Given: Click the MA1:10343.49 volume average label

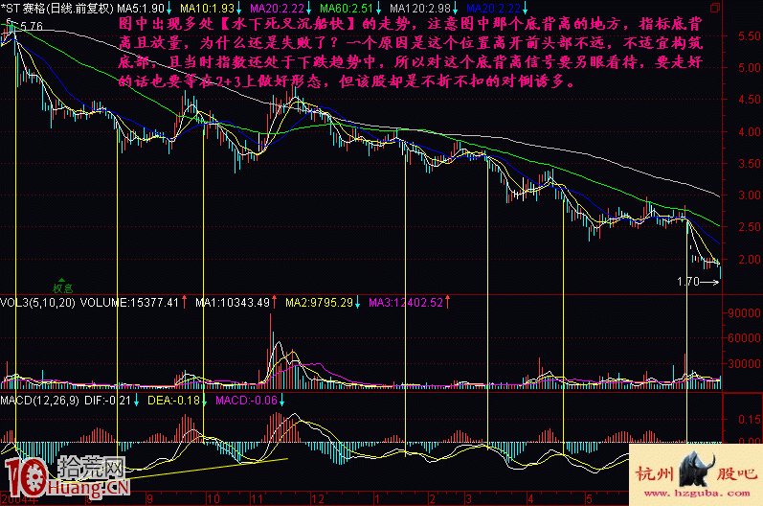Looking at the screenshot, I should [x=233, y=303].
